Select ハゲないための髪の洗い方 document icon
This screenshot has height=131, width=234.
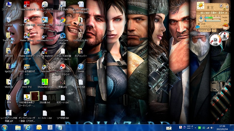63,54
